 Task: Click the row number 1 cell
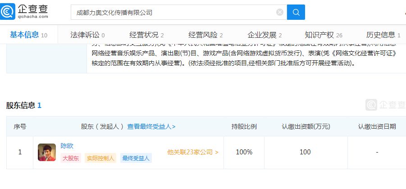tap(20, 152)
